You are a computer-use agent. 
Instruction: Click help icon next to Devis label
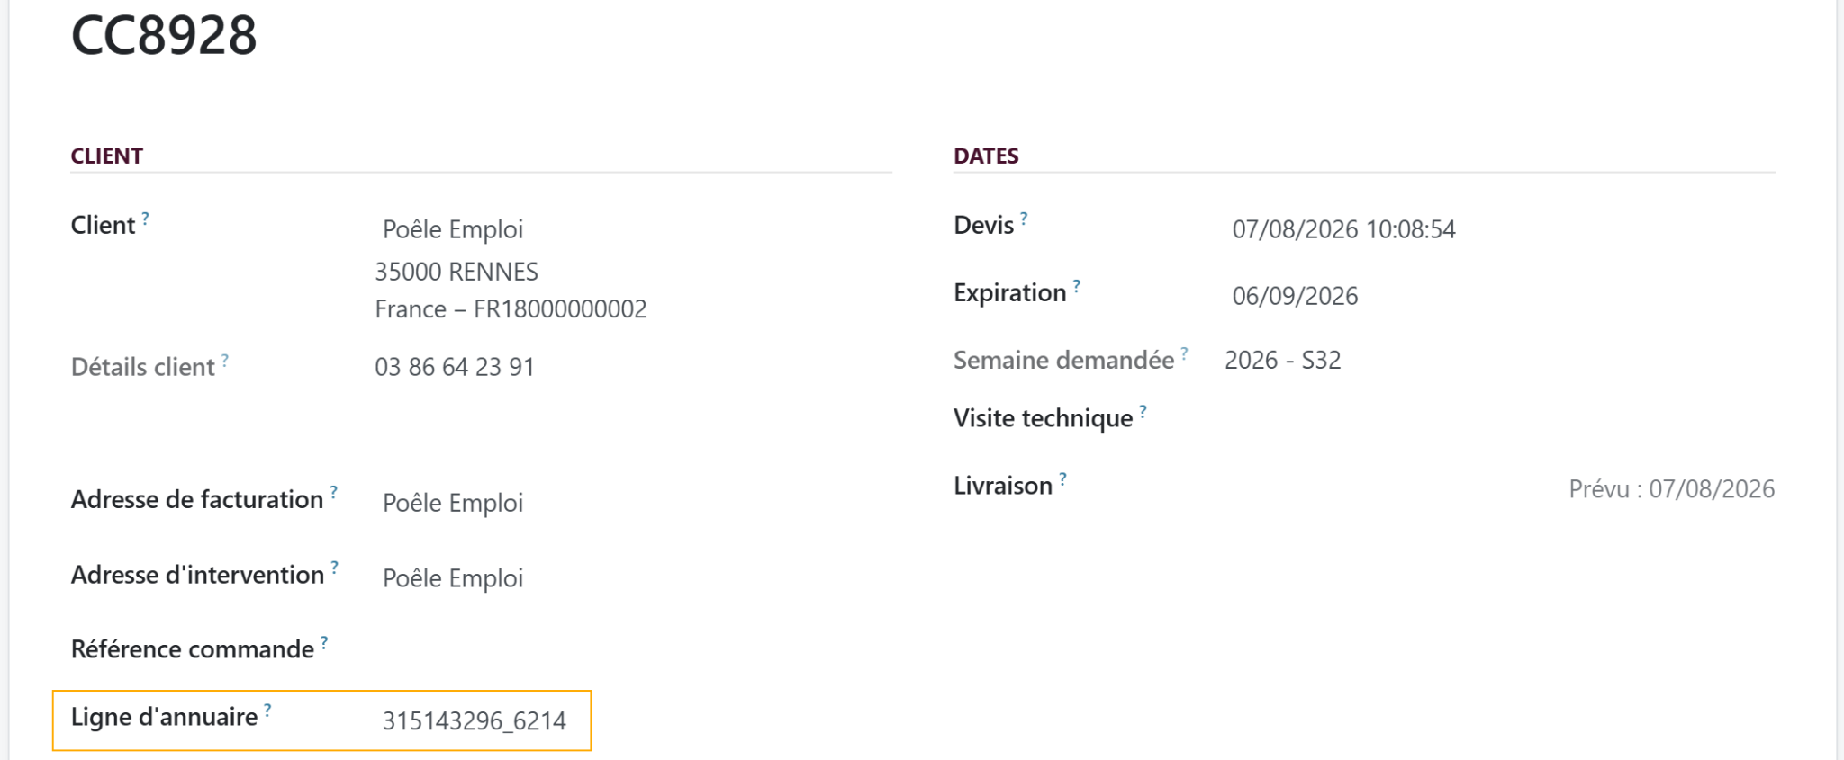tap(1024, 218)
